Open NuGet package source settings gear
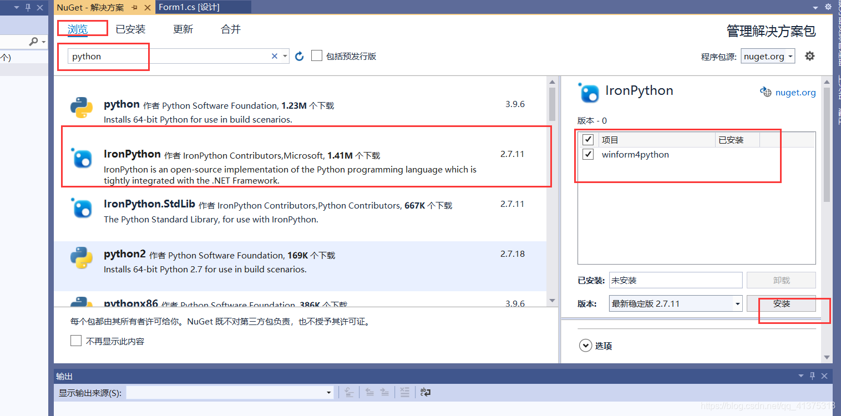The width and height of the screenshot is (841, 416). 809,55
